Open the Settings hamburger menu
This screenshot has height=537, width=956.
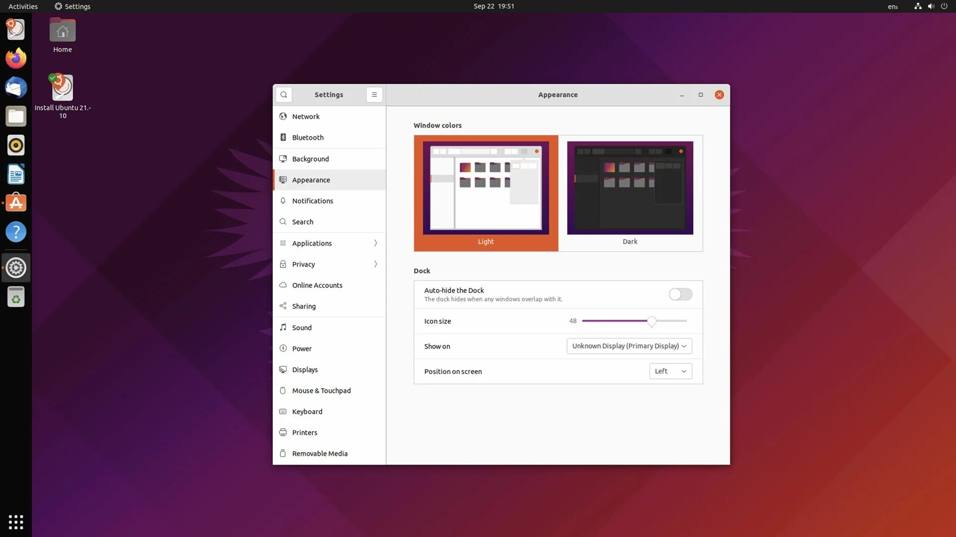374,94
